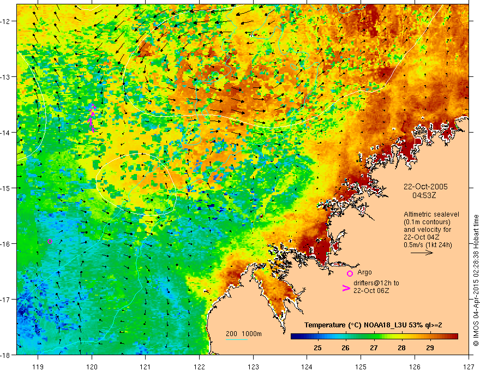480x371 pixels.
Task: Click the temperature colorbar at 29
Action: coord(430,337)
